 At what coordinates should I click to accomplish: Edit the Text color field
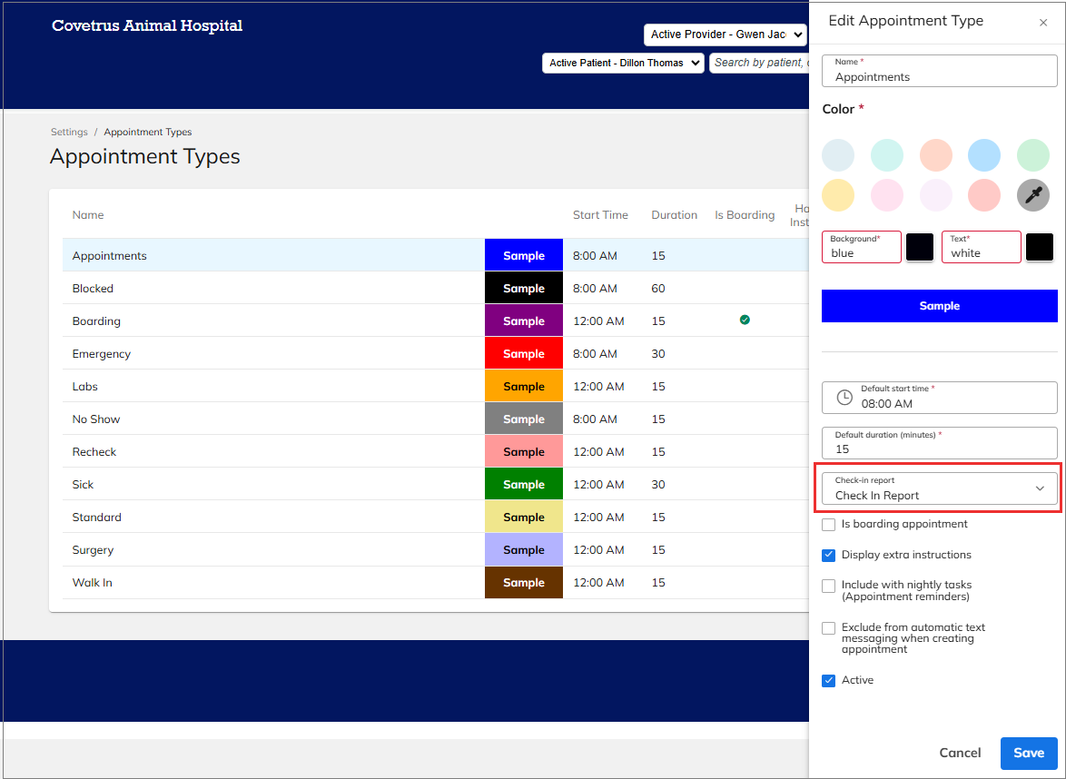(x=981, y=247)
